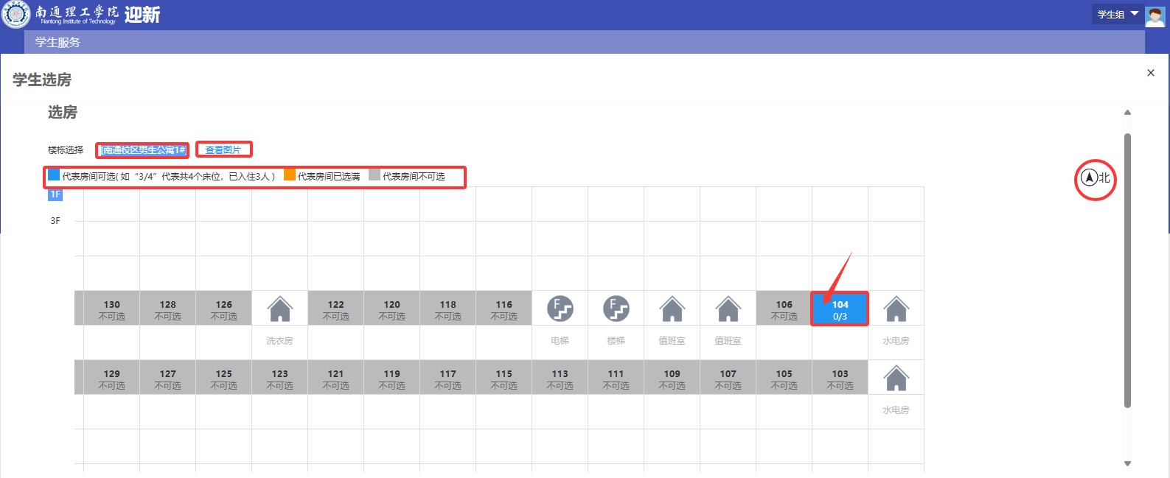Select the 1F floor tab
1170x478 pixels.
tap(55, 194)
